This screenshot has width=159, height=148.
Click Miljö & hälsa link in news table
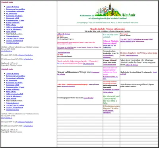(108, 92)
